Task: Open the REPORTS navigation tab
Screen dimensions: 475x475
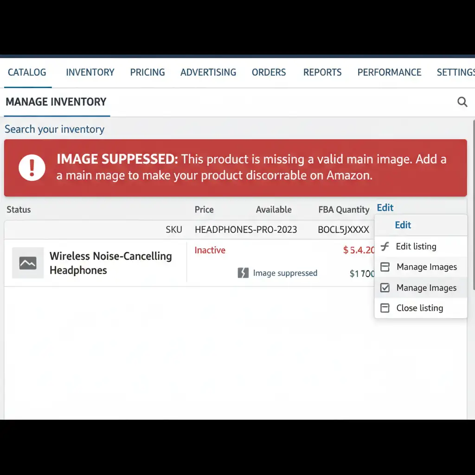Action: 322,72
